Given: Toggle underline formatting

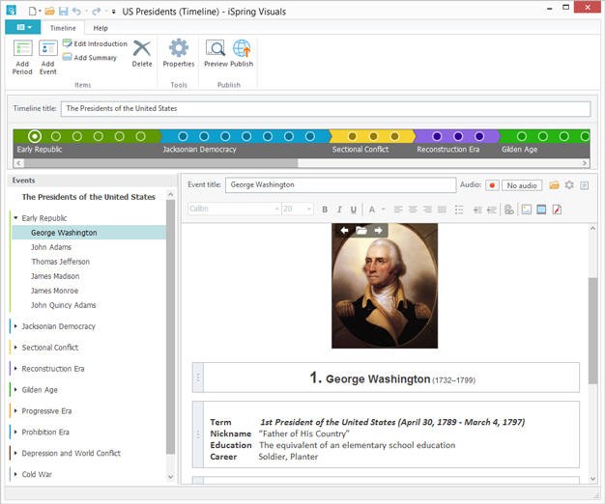Looking at the screenshot, I should (354, 210).
